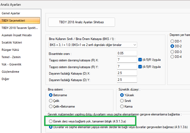190x133 pixels.
Task: Select Diğer in the sidebar
Action: pyautogui.click(x=5, y=79)
